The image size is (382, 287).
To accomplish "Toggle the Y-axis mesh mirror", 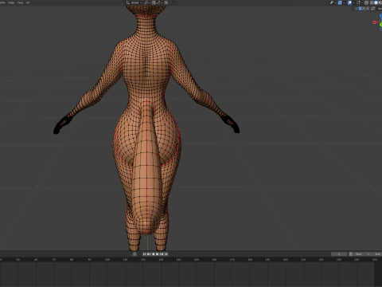I will [364, 9].
